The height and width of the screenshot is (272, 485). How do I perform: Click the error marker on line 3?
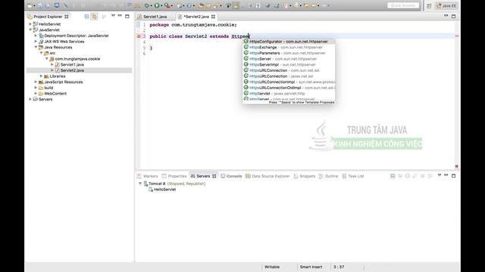(x=138, y=36)
